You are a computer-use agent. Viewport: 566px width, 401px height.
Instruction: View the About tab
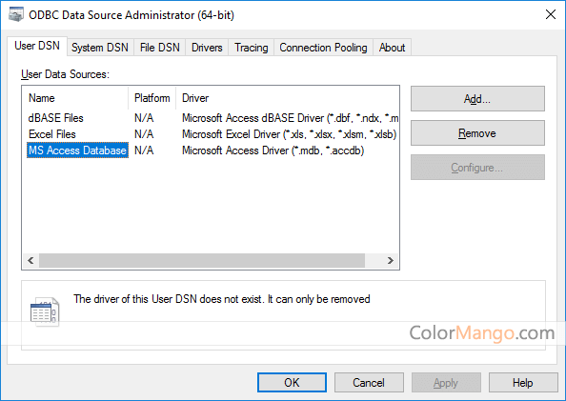point(392,48)
